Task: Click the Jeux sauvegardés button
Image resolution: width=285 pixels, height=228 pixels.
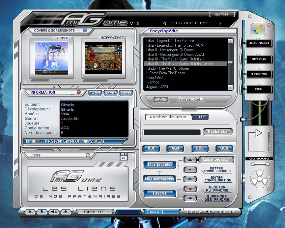Action: coord(159,178)
